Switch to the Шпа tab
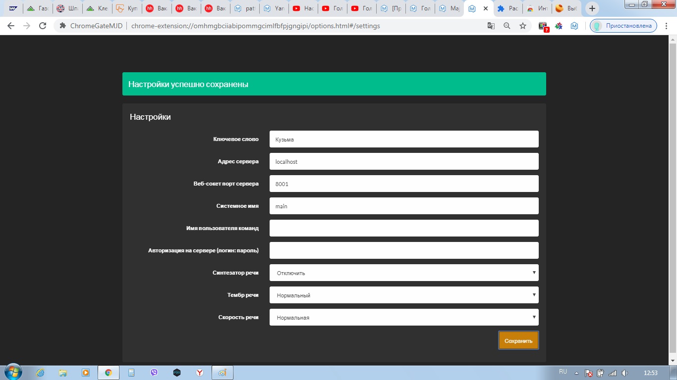Screen dimensions: 677x380 pos(67,8)
